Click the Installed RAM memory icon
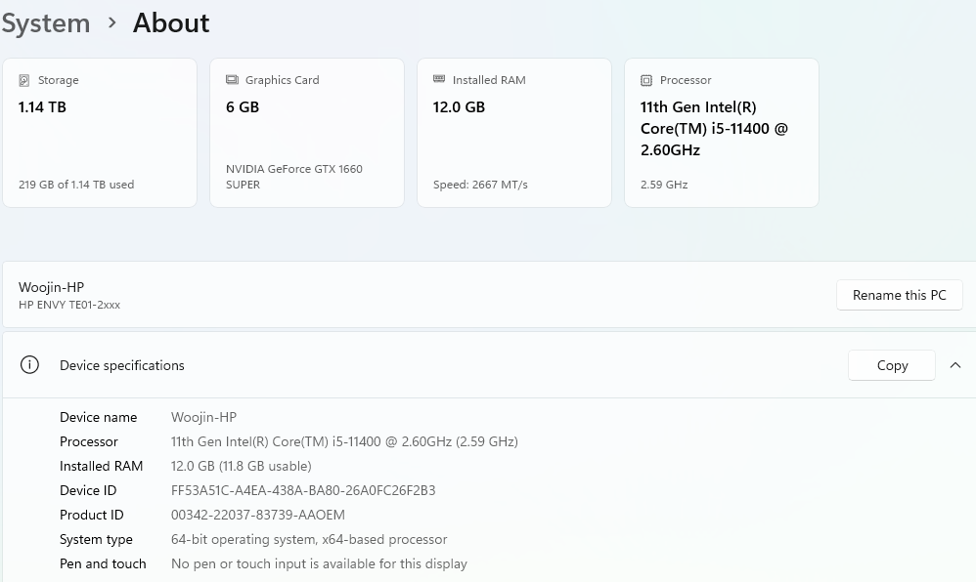Image resolution: width=976 pixels, height=582 pixels. click(x=439, y=80)
